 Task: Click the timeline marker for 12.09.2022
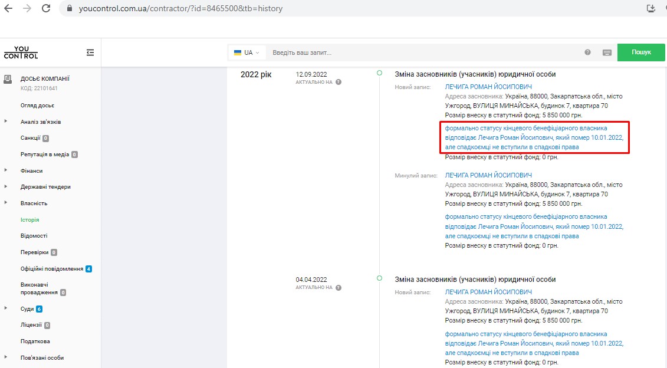(379, 73)
